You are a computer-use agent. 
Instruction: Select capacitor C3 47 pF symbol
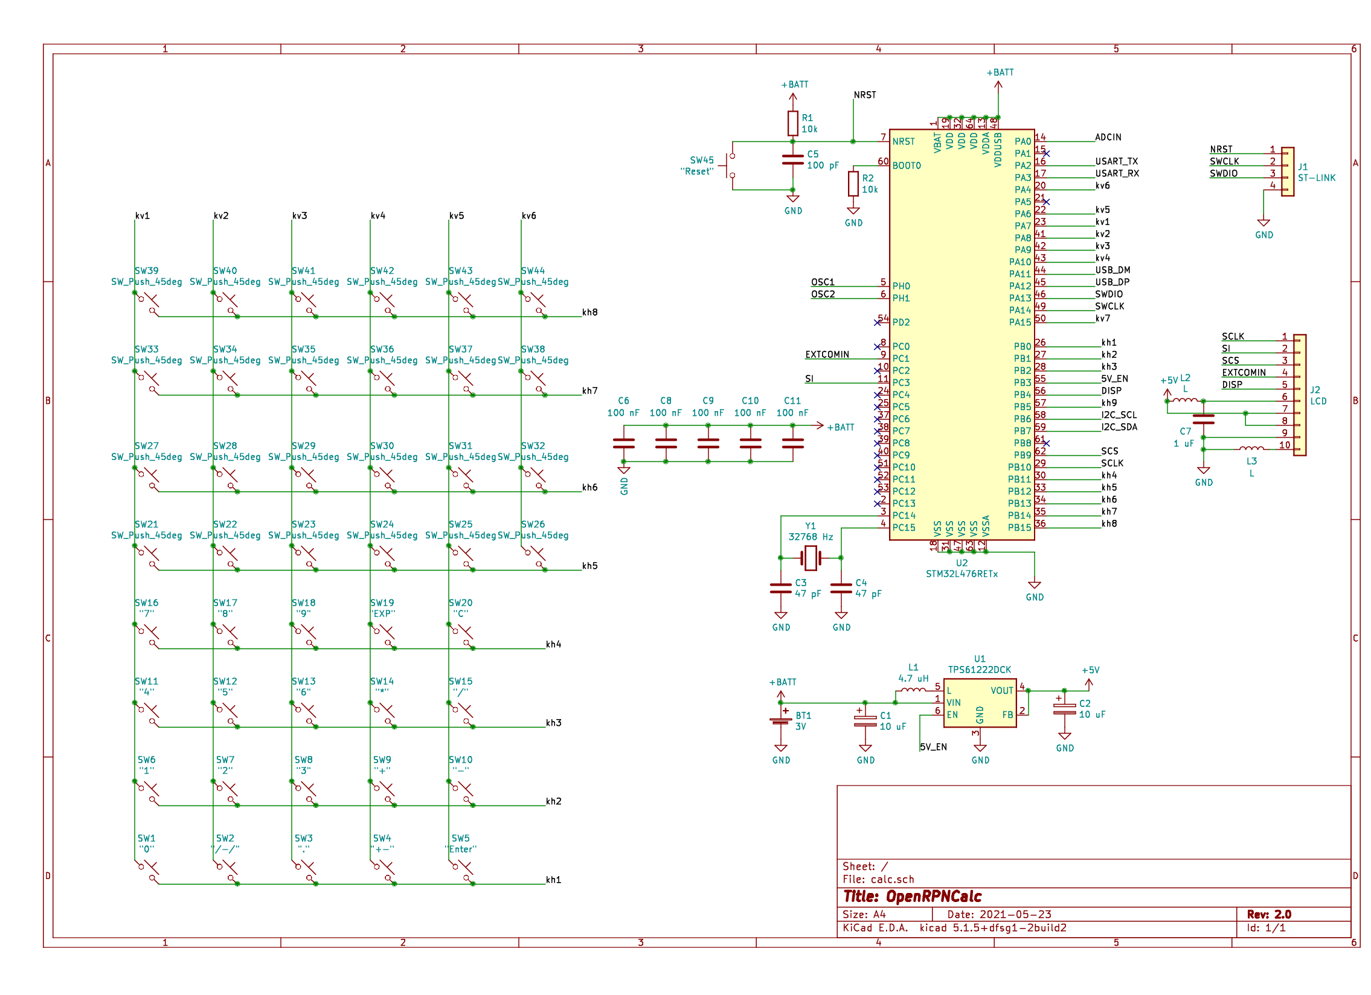(781, 588)
